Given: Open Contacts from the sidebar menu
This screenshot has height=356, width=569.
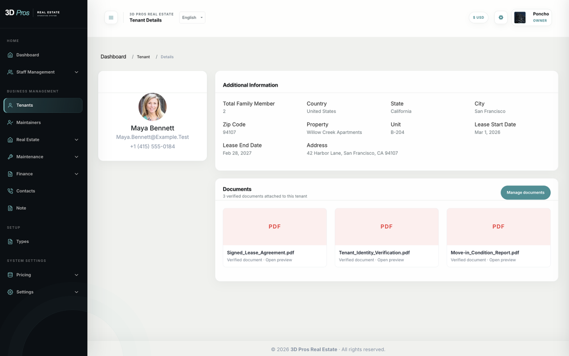Looking at the screenshot, I should pos(43,191).
